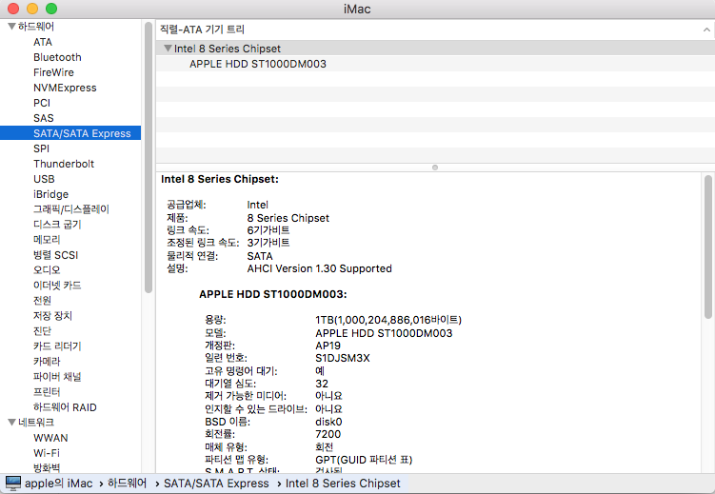The height and width of the screenshot is (494, 715).
Task: Click 'SATA/SATA Express' breadcrumb in path bar
Action: tap(216, 484)
